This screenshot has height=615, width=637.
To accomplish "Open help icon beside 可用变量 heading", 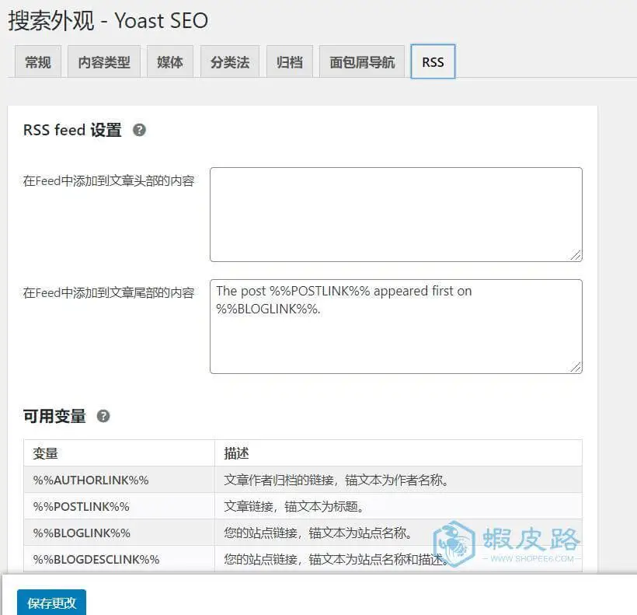I will [x=103, y=416].
